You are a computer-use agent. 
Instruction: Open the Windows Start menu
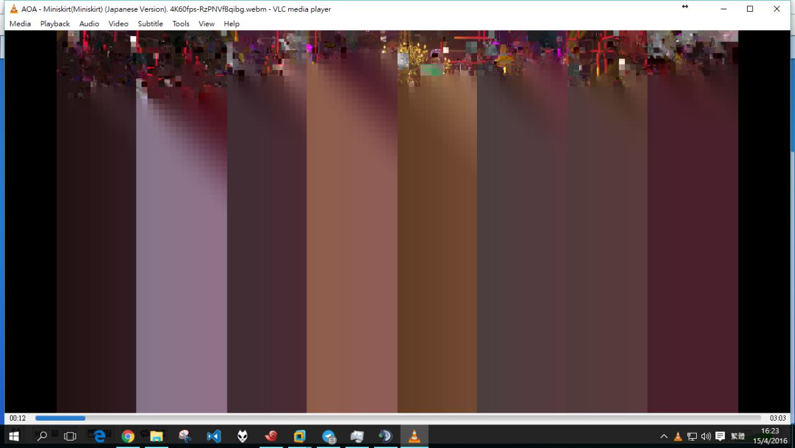[14, 436]
